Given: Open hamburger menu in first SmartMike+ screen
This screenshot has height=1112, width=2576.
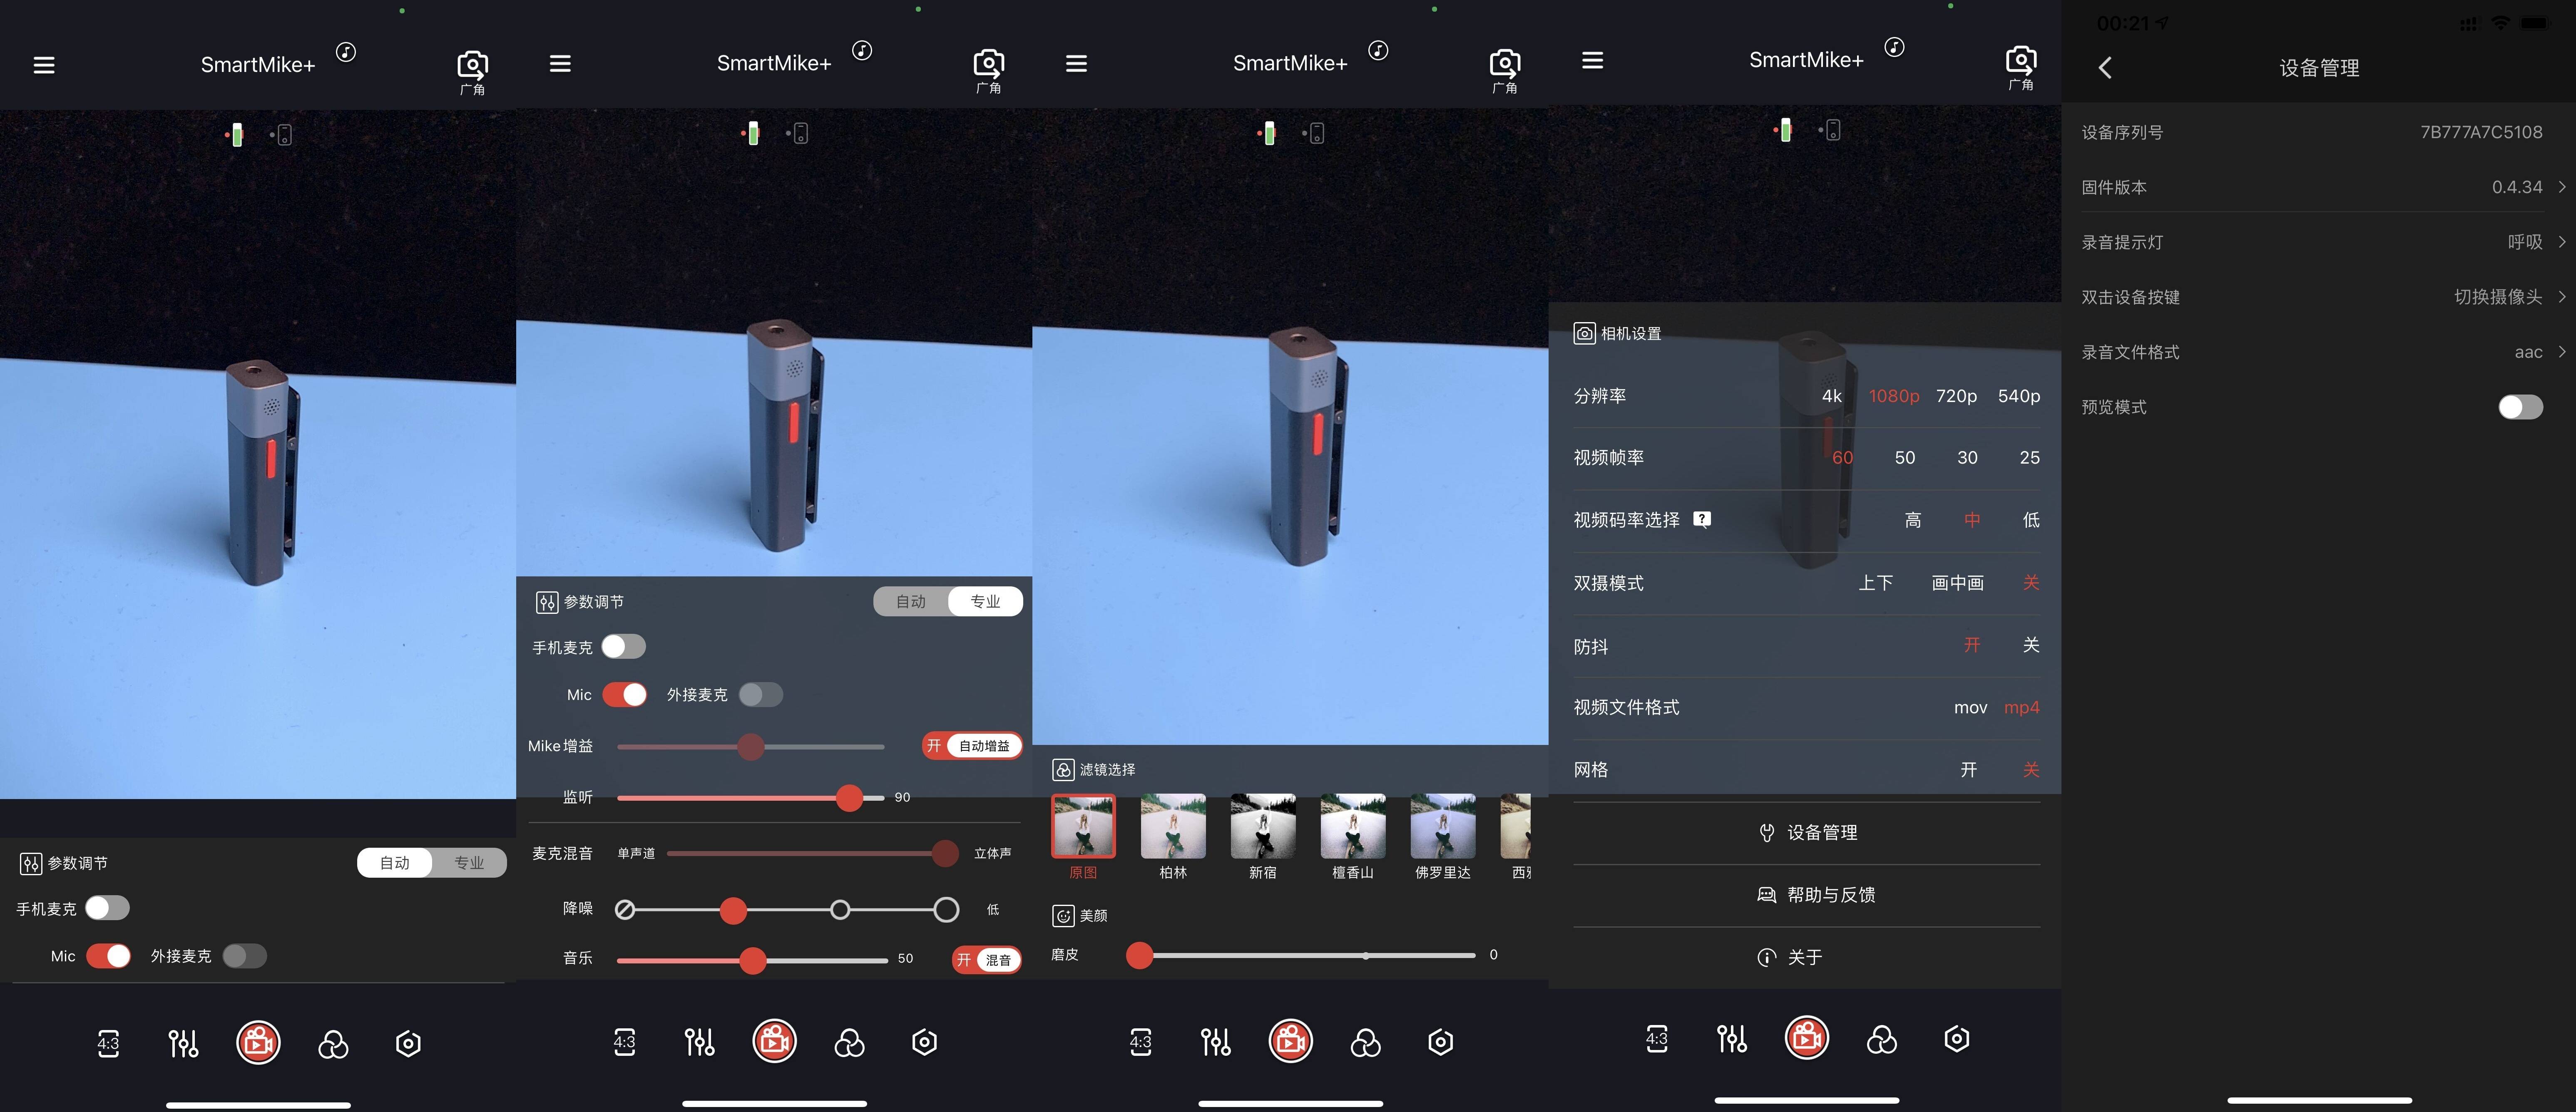Looking at the screenshot, I should pos(44,65).
